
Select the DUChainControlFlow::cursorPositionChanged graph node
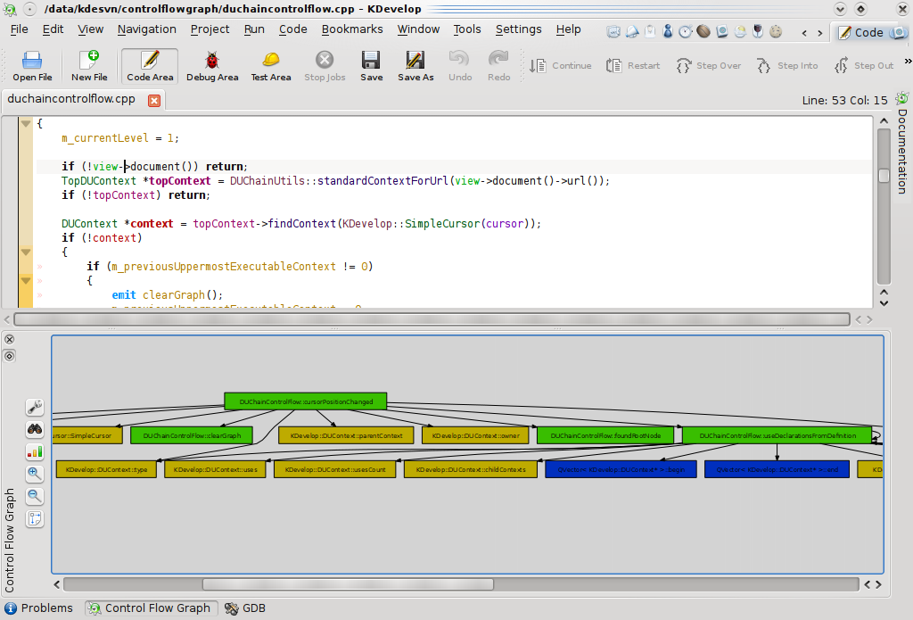point(305,401)
